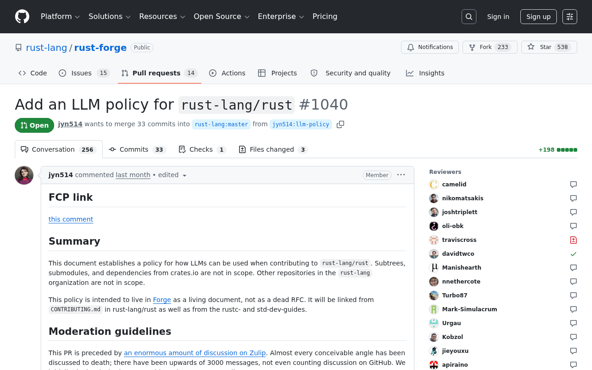Expand the Resources menu

(162, 17)
